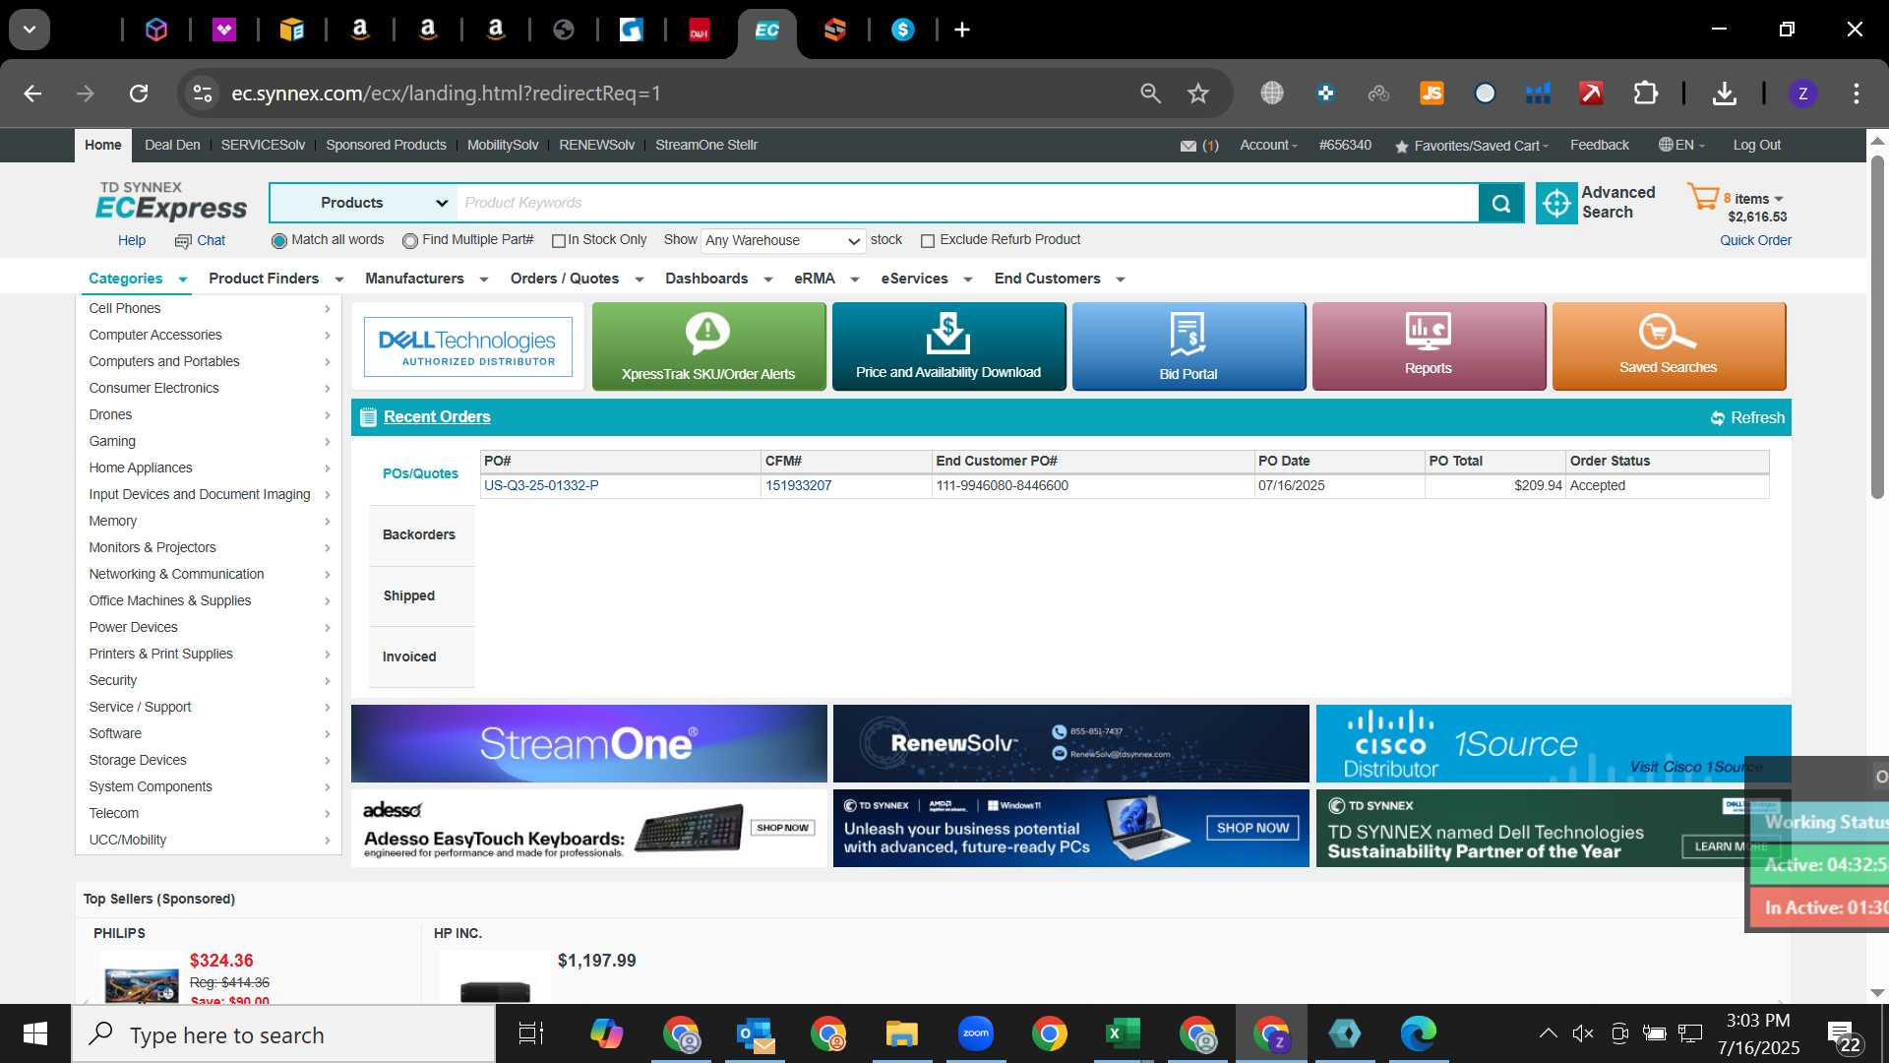Click the Log Out link
Viewport: 1889px width, 1063px height.
point(1756,145)
